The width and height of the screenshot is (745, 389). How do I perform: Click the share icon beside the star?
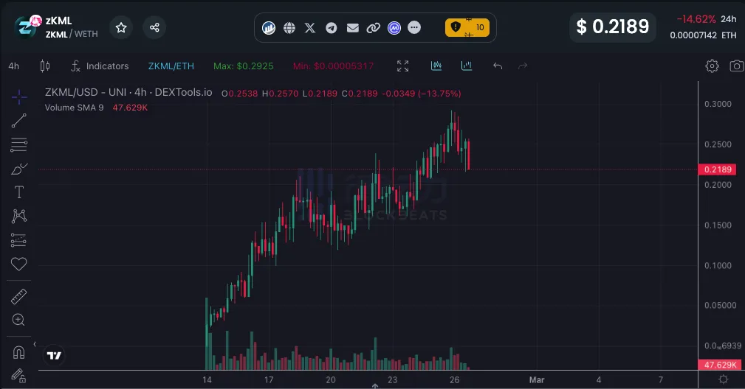[x=154, y=27]
